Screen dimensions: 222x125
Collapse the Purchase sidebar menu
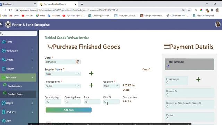pyautogui.click(x=18, y=77)
